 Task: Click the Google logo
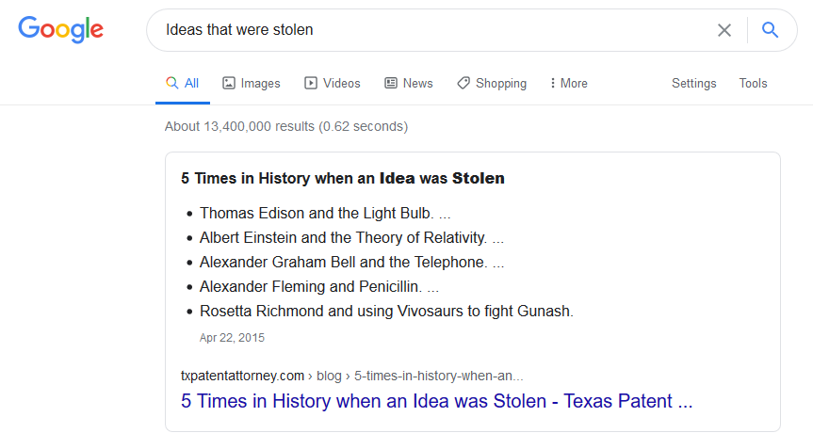(x=60, y=29)
